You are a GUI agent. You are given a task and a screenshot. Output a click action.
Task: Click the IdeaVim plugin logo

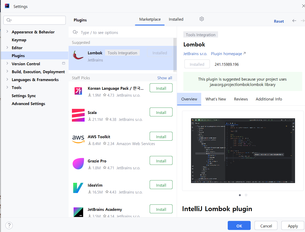coord(78,188)
